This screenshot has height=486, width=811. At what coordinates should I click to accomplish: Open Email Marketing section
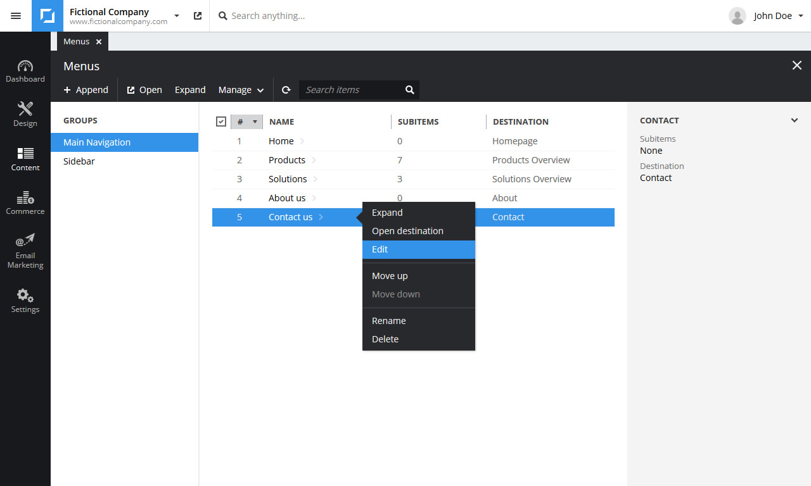coord(25,251)
